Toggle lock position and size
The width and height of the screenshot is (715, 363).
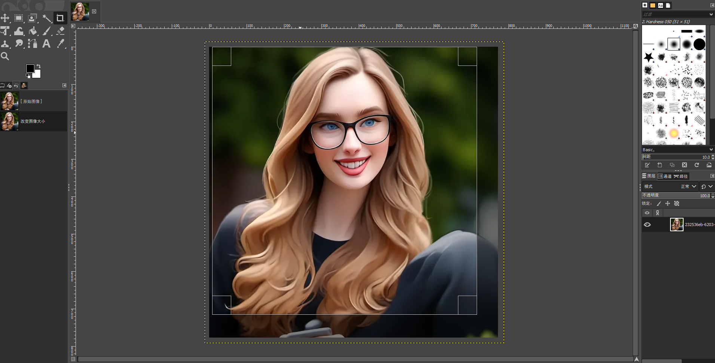point(668,204)
